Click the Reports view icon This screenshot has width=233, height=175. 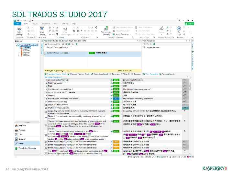point(16,139)
